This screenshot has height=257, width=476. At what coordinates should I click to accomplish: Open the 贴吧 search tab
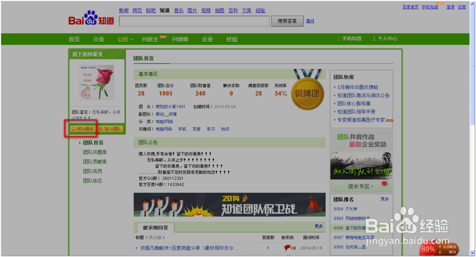pyautogui.click(x=150, y=10)
